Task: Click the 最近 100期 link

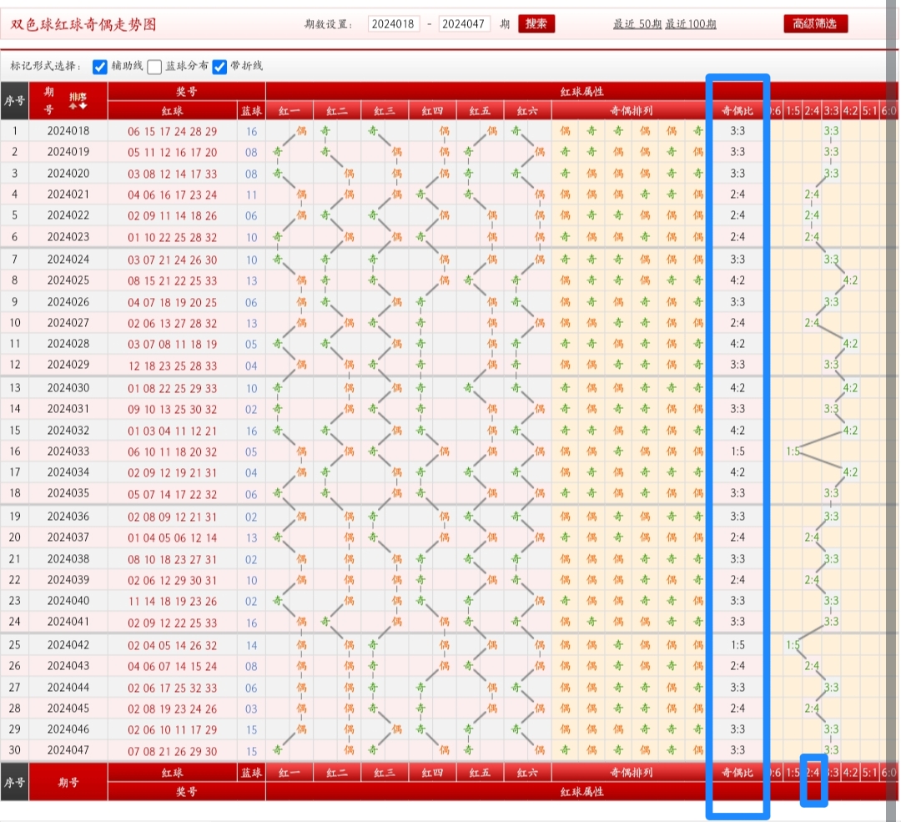Action: tap(691, 24)
